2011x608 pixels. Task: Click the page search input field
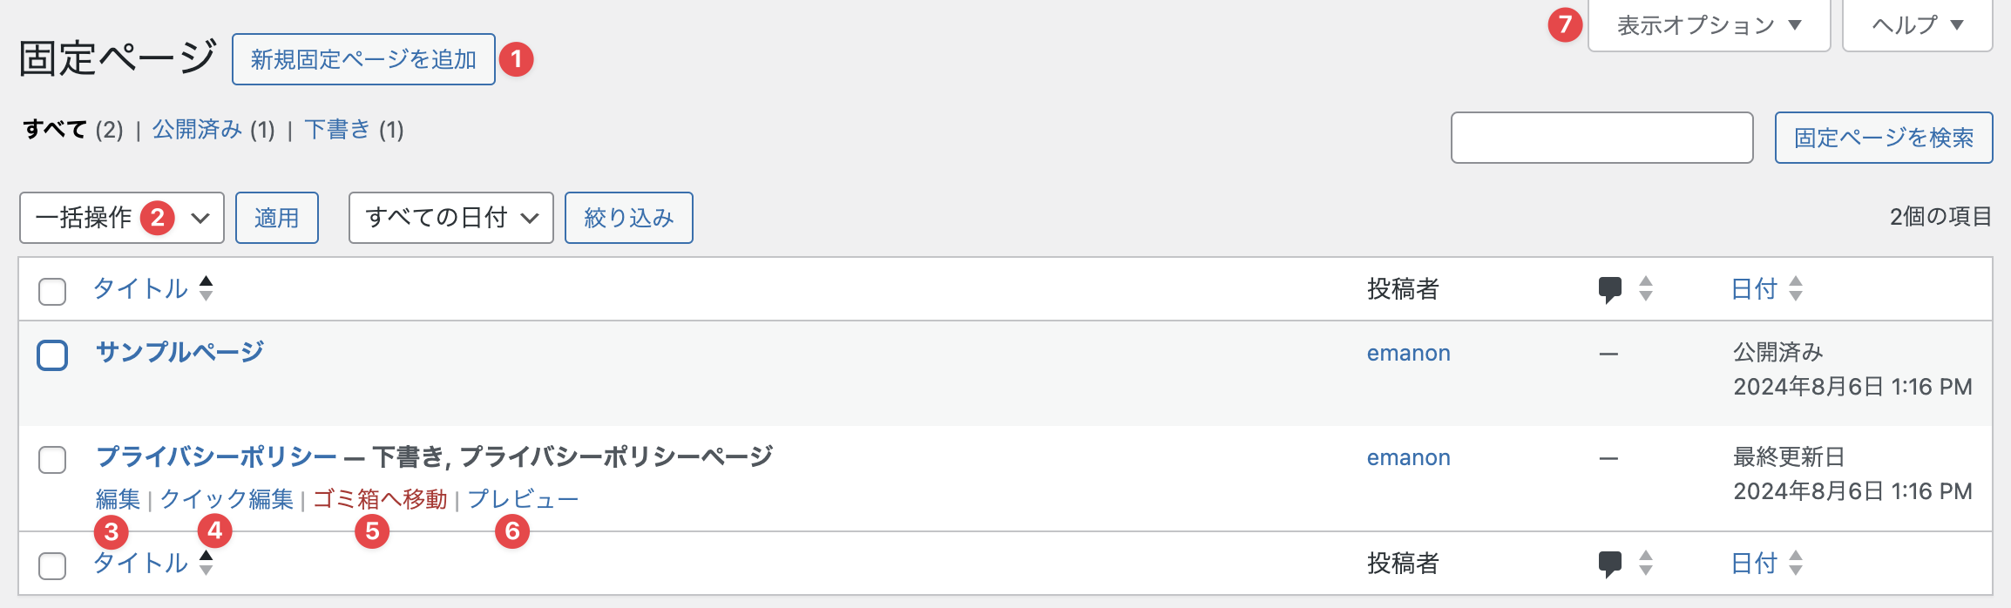coord(1601,138)
